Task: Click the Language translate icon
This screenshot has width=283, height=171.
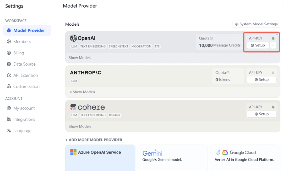Action: point(9,130)
